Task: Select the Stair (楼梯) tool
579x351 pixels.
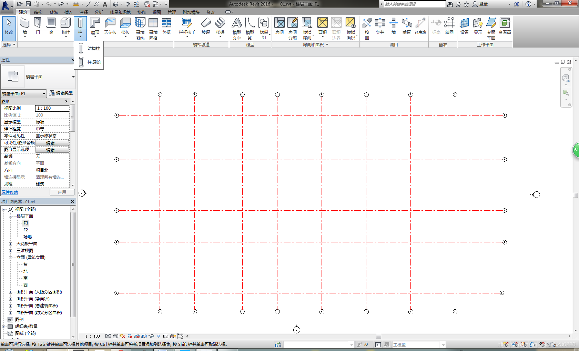Action: pyautogui.click(x=220, y=26)
